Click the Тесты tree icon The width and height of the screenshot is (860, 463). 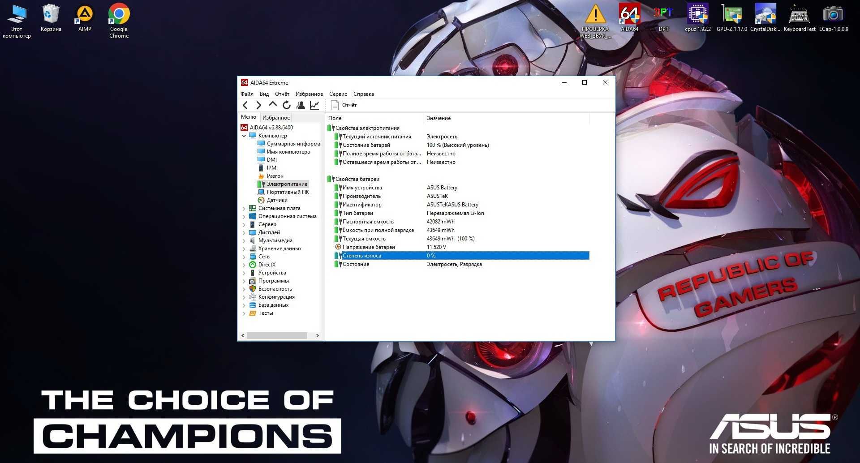point(253,313)
